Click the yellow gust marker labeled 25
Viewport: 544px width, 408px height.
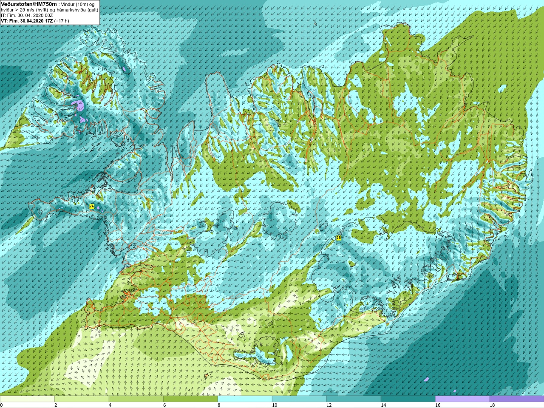pyautogui.click(x=339, y=238)
